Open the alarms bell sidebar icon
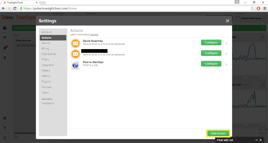 (x=5, y=48)
